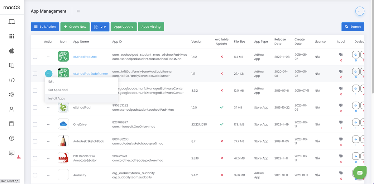Click OneDrive version 22.227.1030 cell
Viewport: 374px width, 184px height.
point(199,124)
